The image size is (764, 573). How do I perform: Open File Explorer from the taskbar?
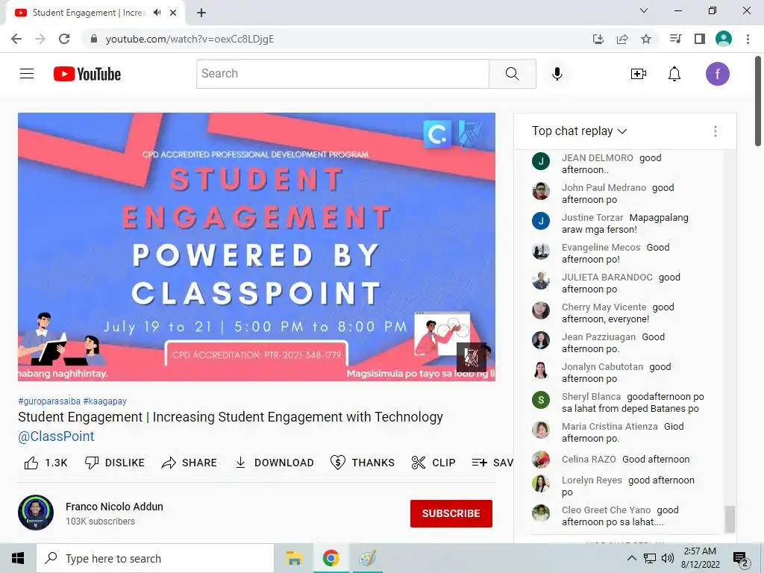[294, 558]
